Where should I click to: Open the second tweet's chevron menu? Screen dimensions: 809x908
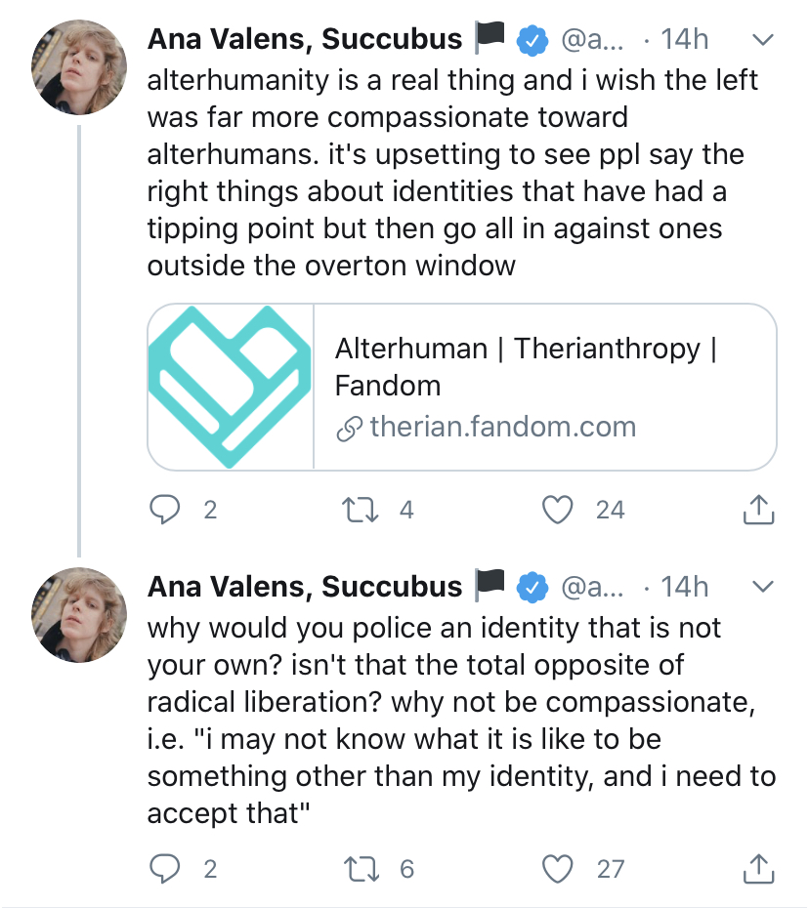[x=762, y=587]
